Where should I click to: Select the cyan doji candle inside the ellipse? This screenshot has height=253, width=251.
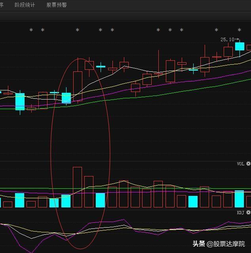(101, 67)
